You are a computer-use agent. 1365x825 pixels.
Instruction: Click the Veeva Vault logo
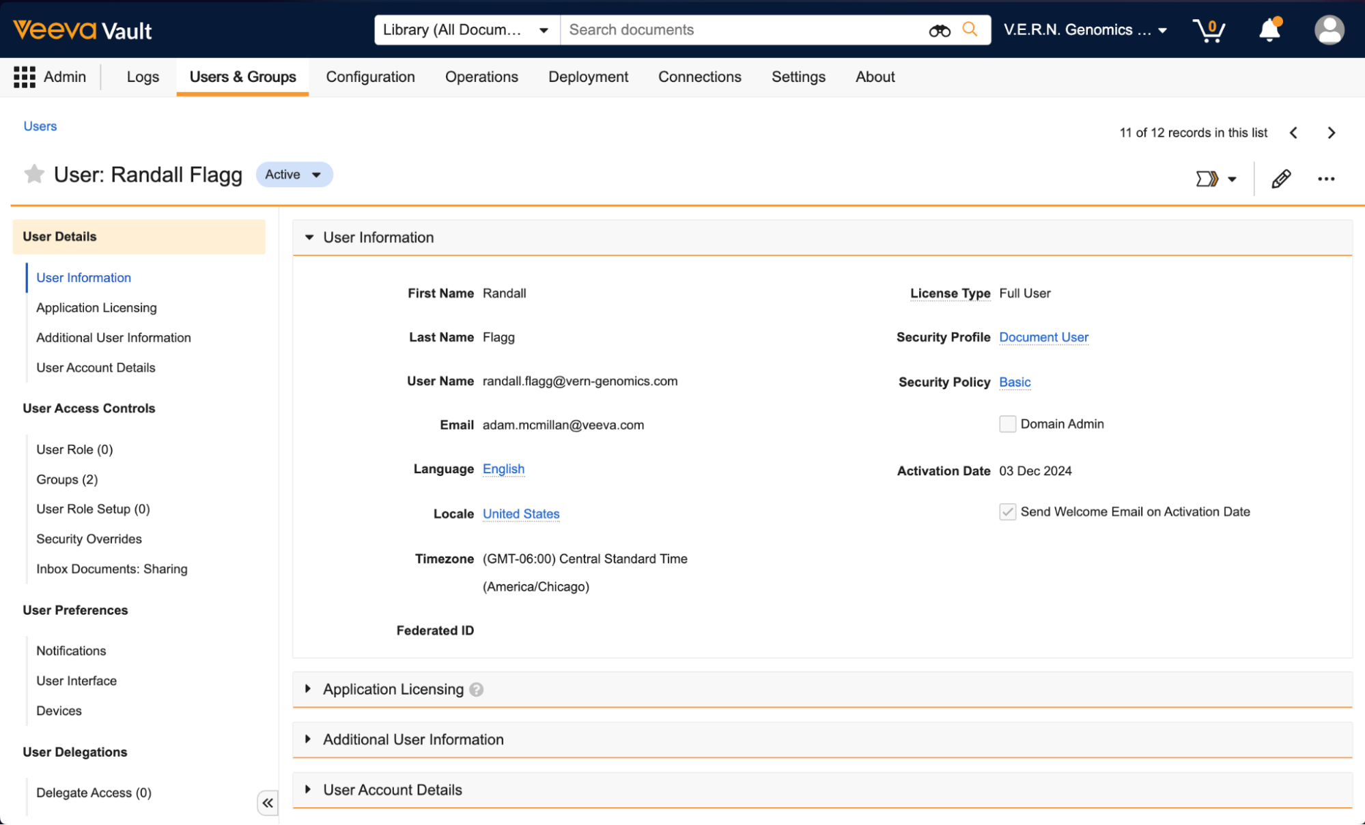(x=83, y=30)
